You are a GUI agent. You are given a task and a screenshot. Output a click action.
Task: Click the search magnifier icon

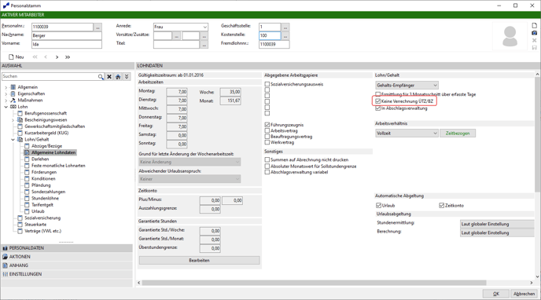101,76
